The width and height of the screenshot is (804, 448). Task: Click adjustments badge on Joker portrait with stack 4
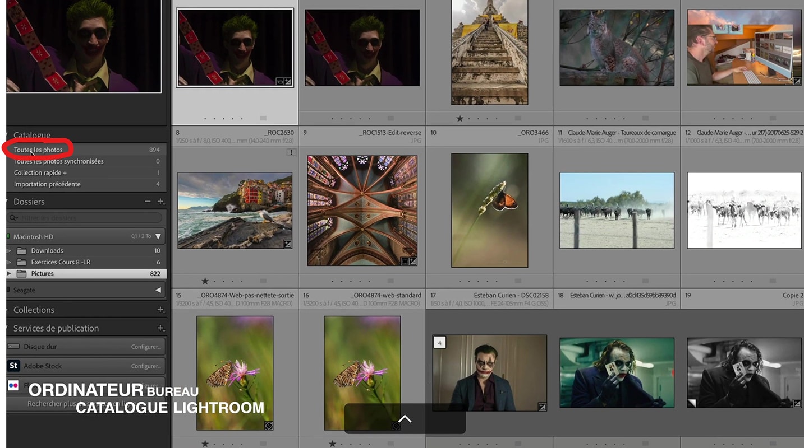542,407
